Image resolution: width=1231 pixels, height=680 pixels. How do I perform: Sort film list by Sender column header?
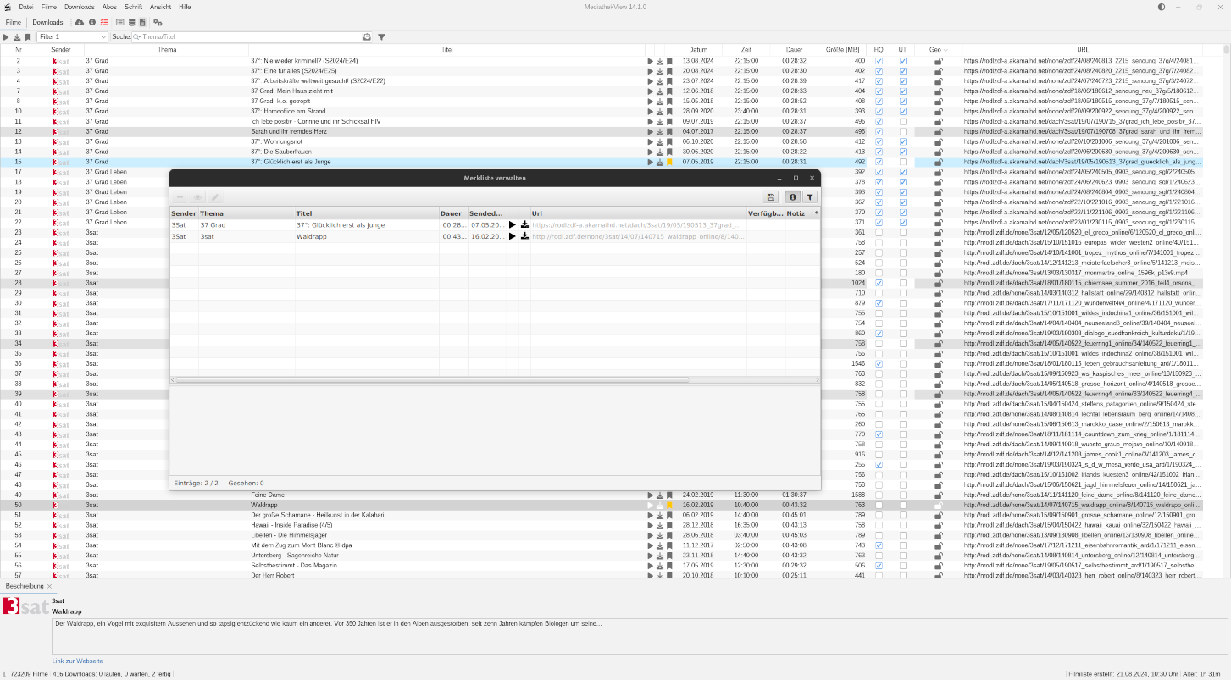[61, 50]
